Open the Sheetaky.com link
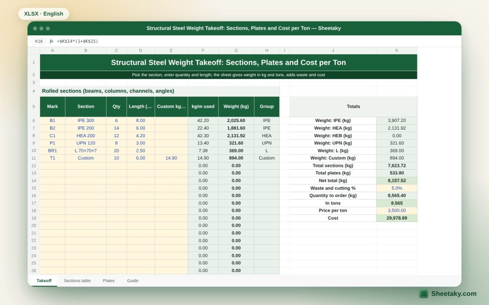This screenshot has height=305, width=489. pos(448,294)
